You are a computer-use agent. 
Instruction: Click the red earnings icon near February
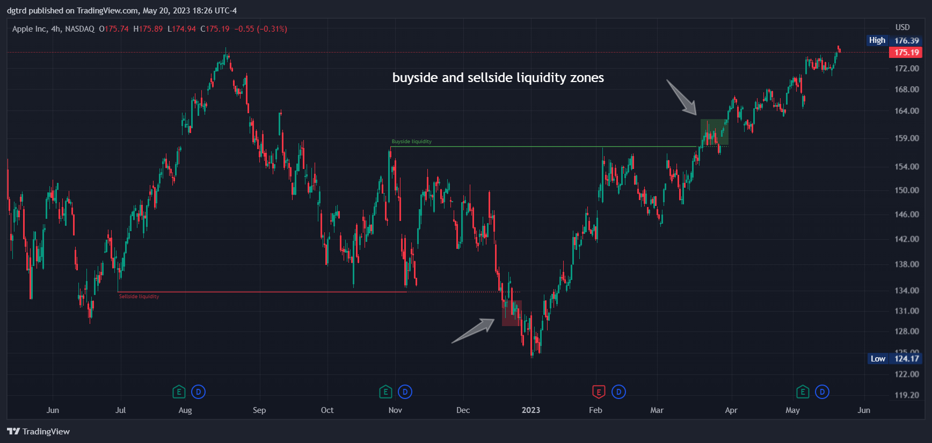pyautogui.click(x=599, y=392)
